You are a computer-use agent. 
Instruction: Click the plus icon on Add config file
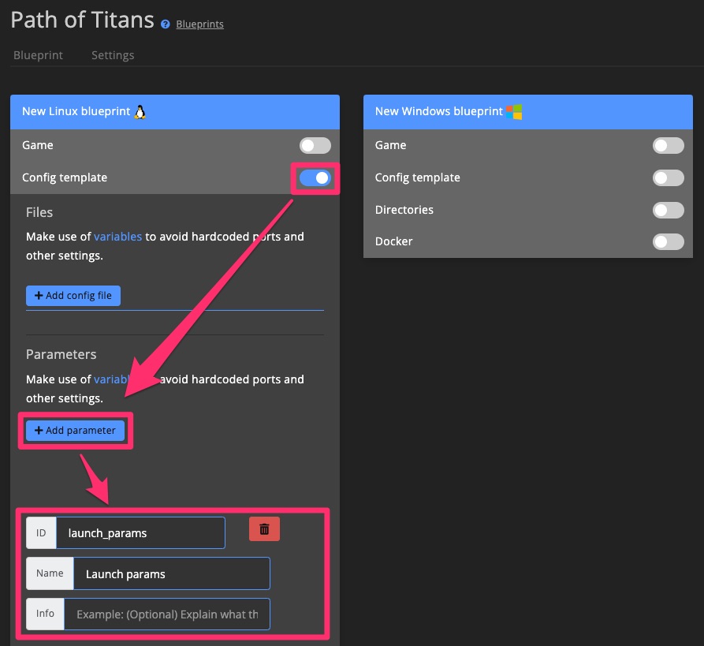click(x=39, y=295)
